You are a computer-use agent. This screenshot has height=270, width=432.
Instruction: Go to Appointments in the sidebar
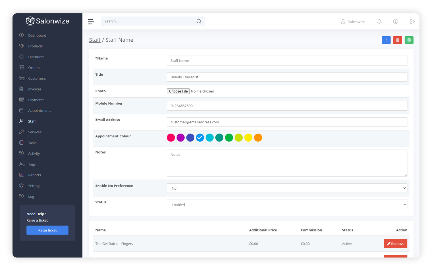click(x=40, y=111)
